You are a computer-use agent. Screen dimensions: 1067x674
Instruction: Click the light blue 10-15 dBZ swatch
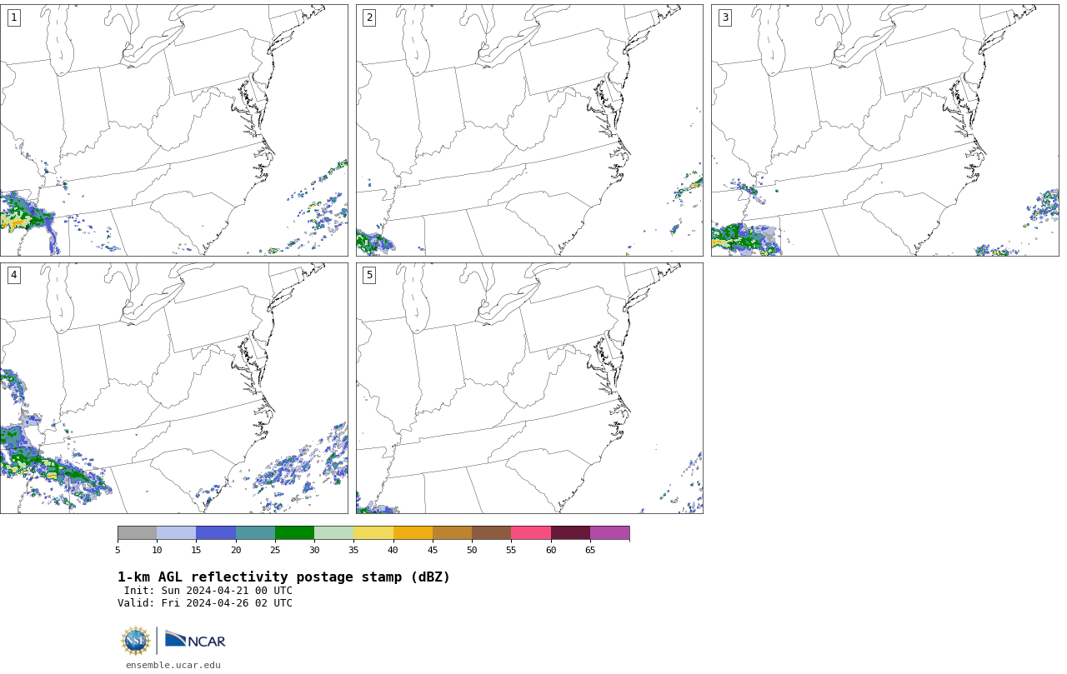176,533
